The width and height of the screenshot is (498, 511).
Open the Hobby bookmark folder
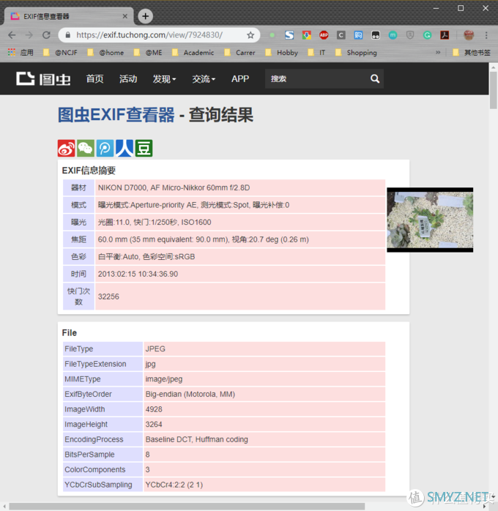282,53
